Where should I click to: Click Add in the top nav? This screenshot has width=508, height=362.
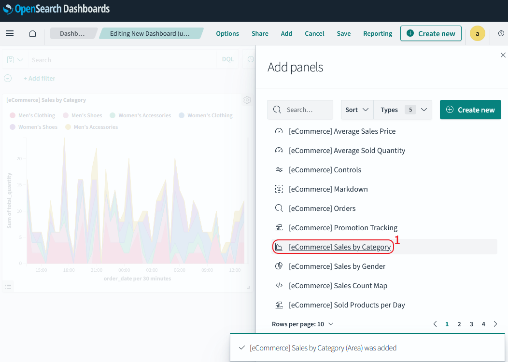pyautogui.click(x=286, y=33)
